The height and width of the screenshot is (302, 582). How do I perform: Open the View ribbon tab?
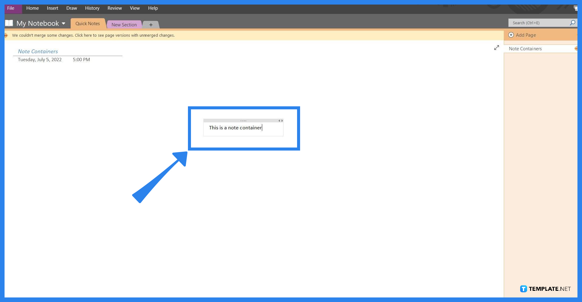tap(135, 8)
